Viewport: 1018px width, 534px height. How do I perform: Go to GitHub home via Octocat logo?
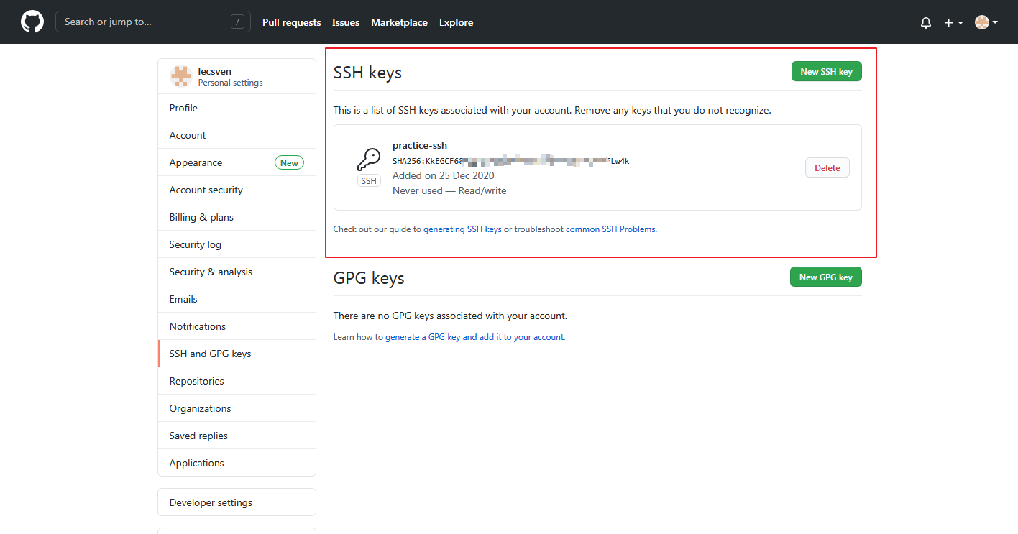pyautogui.click(x=32, y=22)
